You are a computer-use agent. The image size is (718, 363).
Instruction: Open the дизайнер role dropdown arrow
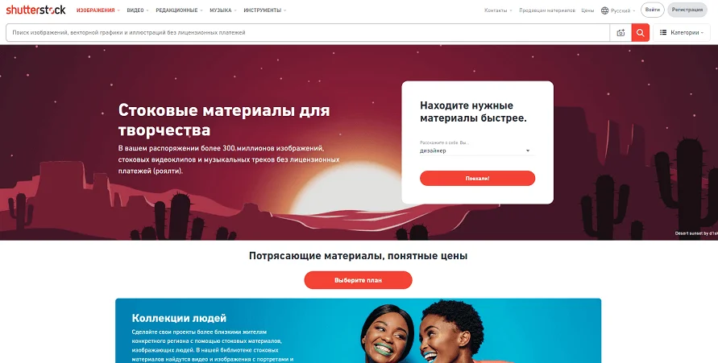click(528, 151)
